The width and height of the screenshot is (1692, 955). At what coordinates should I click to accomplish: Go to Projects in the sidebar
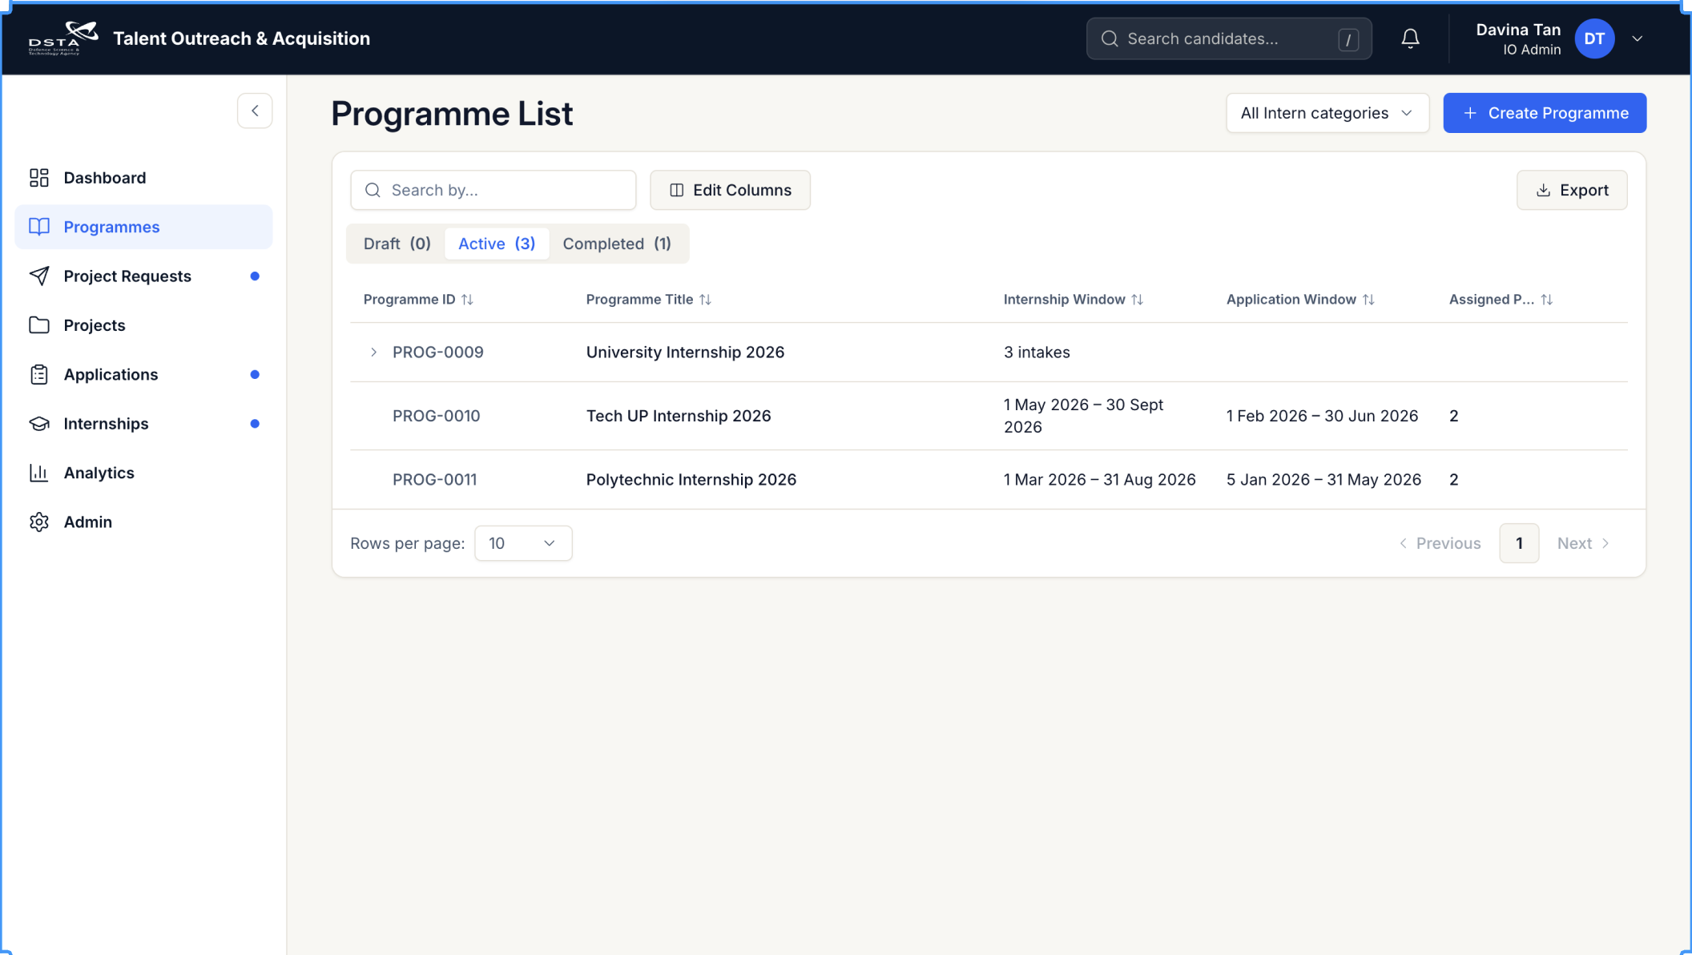coord(143,325)
